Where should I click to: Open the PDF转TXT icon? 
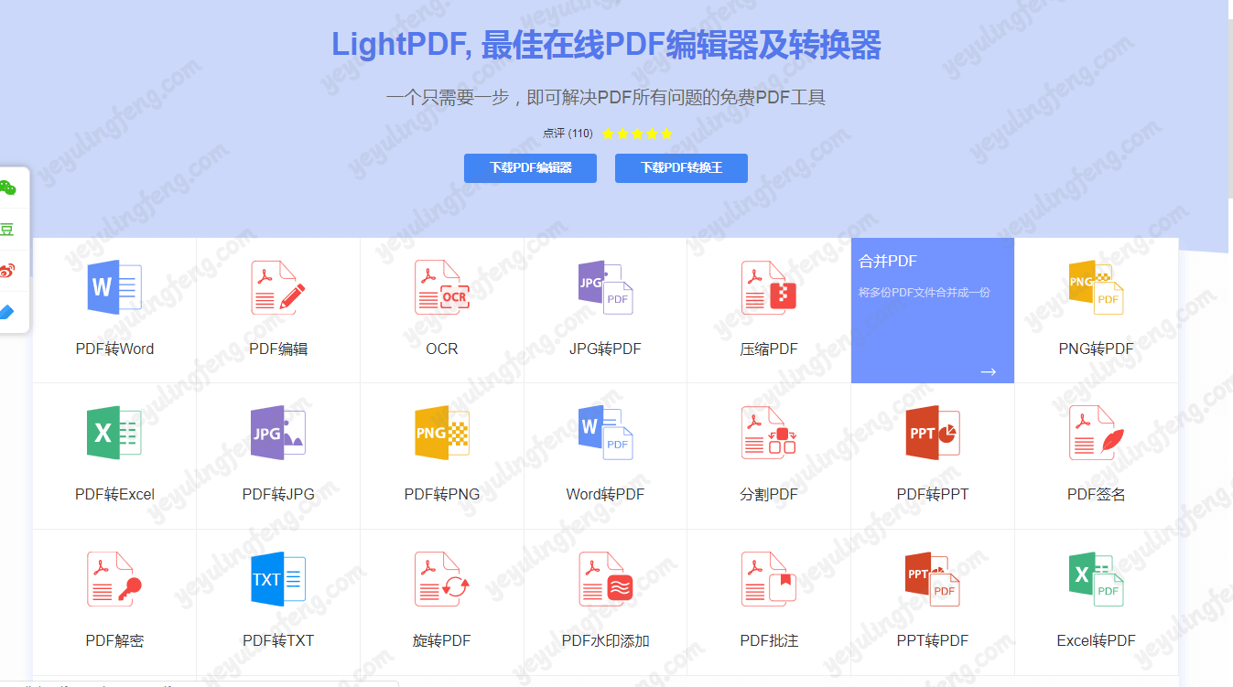click(x=278, y=579)
